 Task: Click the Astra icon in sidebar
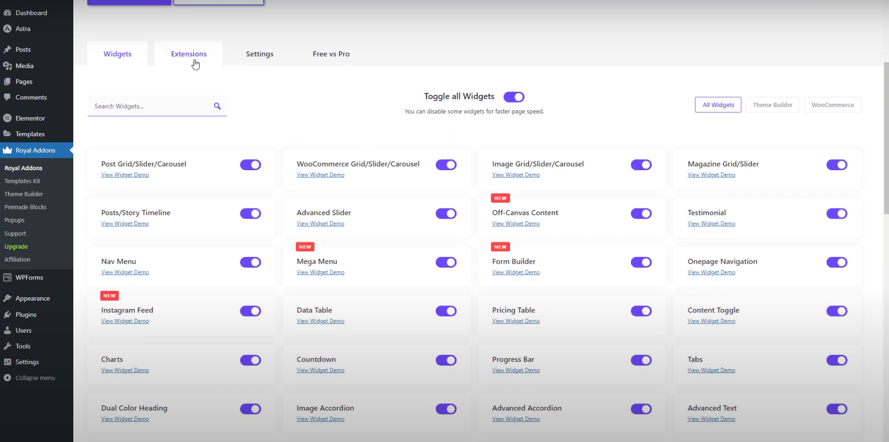coord(7,29)
